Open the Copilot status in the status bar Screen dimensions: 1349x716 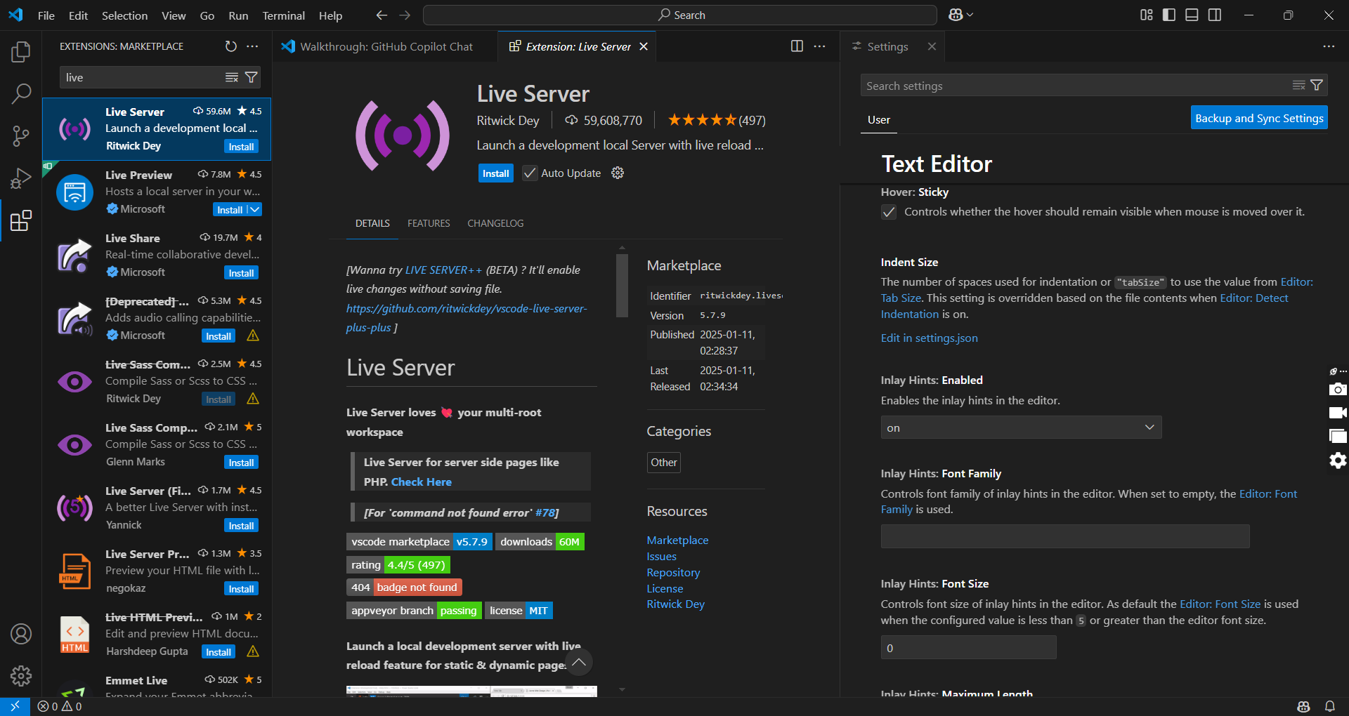tap(1304, 706)
